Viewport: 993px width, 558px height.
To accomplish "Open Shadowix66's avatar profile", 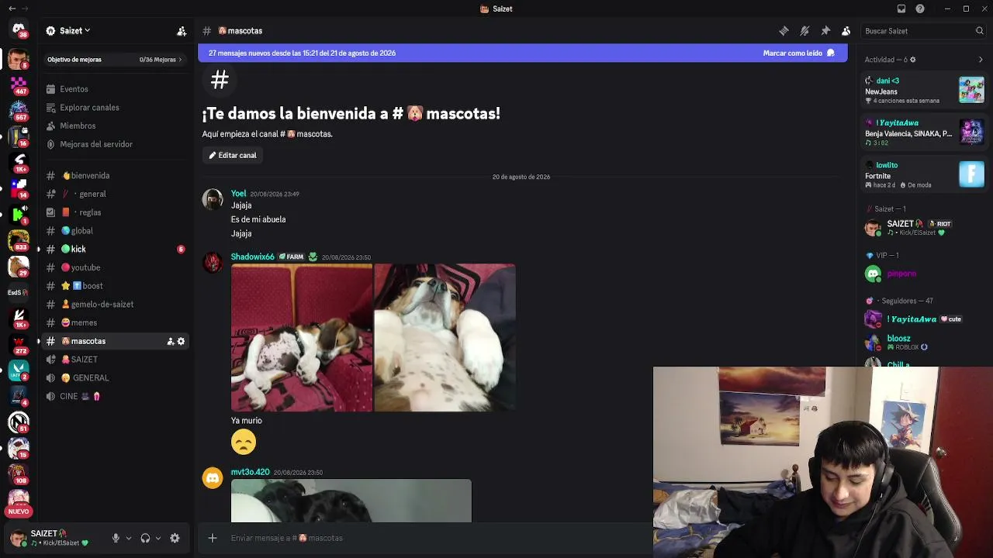I will [x=213, y=263].
